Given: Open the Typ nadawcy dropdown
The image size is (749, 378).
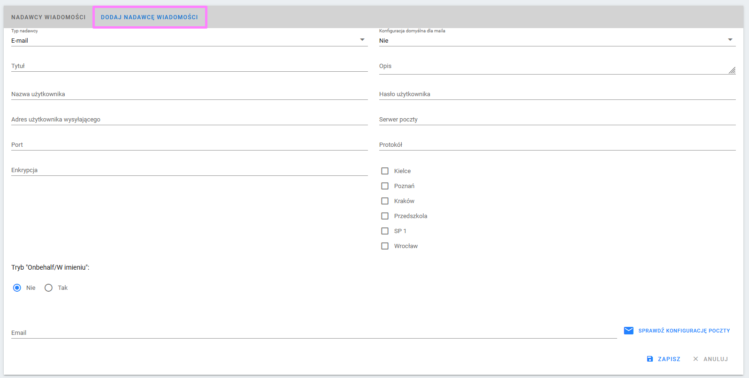Looking at the screenshot, I should point(189,41).
